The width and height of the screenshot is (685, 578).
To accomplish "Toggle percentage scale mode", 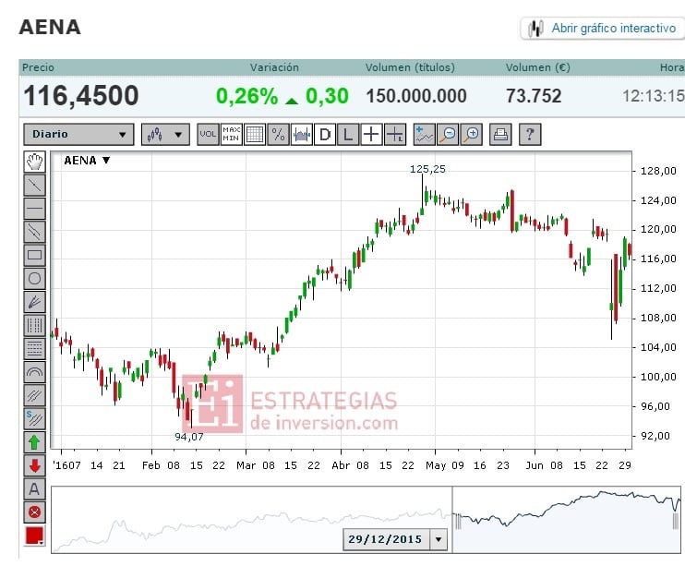I will tap(278, 134).
